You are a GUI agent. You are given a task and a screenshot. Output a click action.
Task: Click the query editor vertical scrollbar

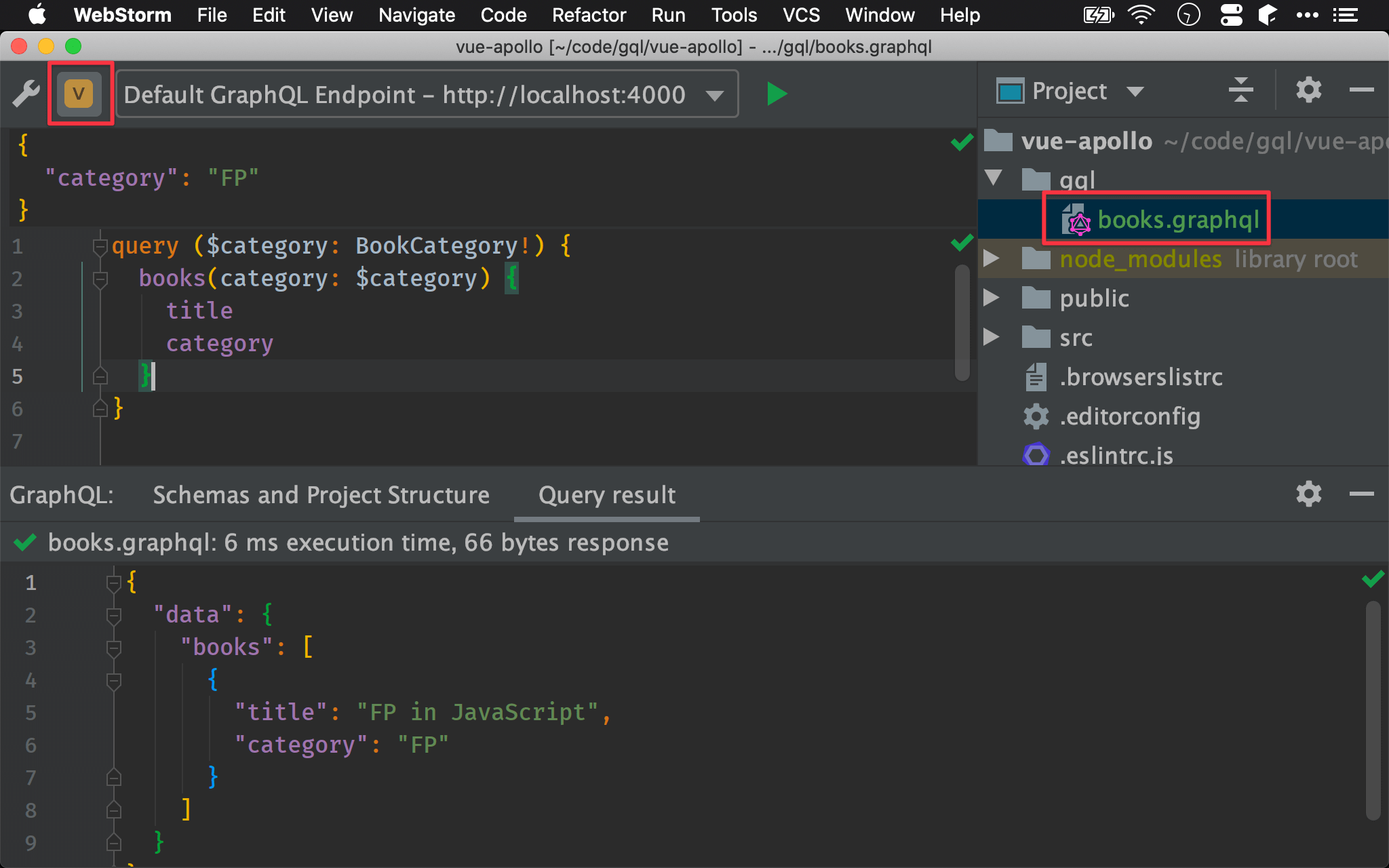point(962,323)
